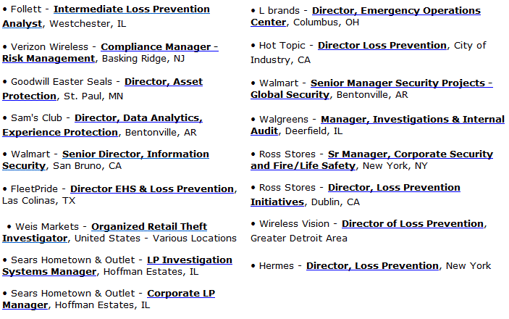Viewport: 509px width, 319px height.
Task: Open FleetPride Director EHS & Loss Prevention link
Action: pos(152,189)
